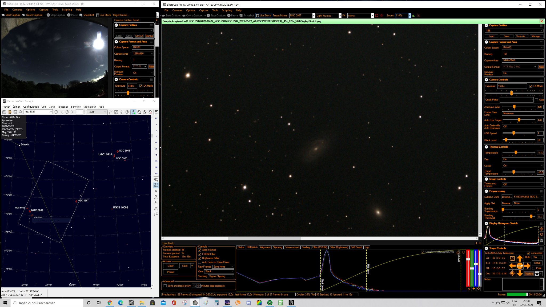Click the scope STOP button
This screenshot has width=546, height=307.
tap(520, 266)
